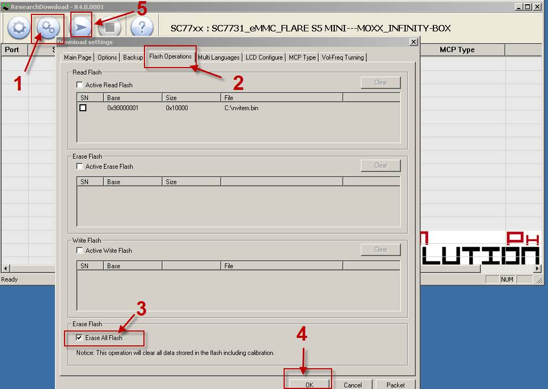Click the Port column header in main window
The image size is (548, 389).
14,49
